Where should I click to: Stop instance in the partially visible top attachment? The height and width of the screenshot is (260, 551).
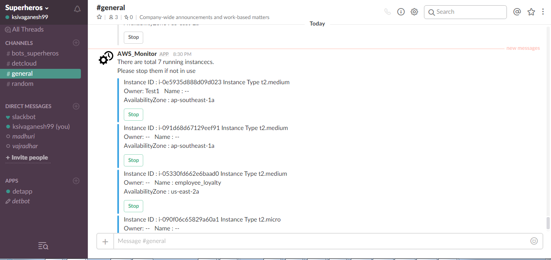click(134, 37)
